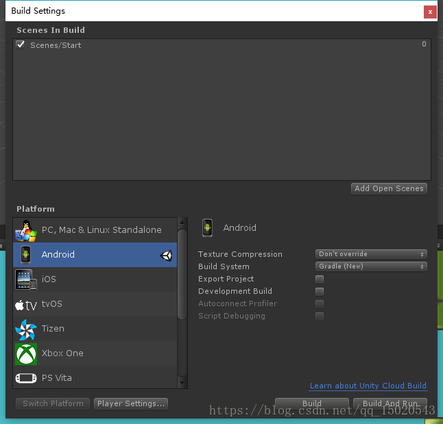
Task: Click the Xbox One logo icon
Action: click(26, 354)
